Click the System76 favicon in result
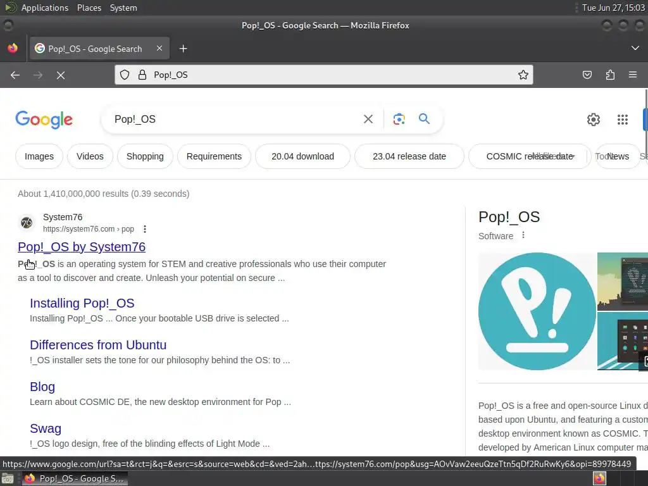Screen dimensions: 648x486 pos(27,223)
